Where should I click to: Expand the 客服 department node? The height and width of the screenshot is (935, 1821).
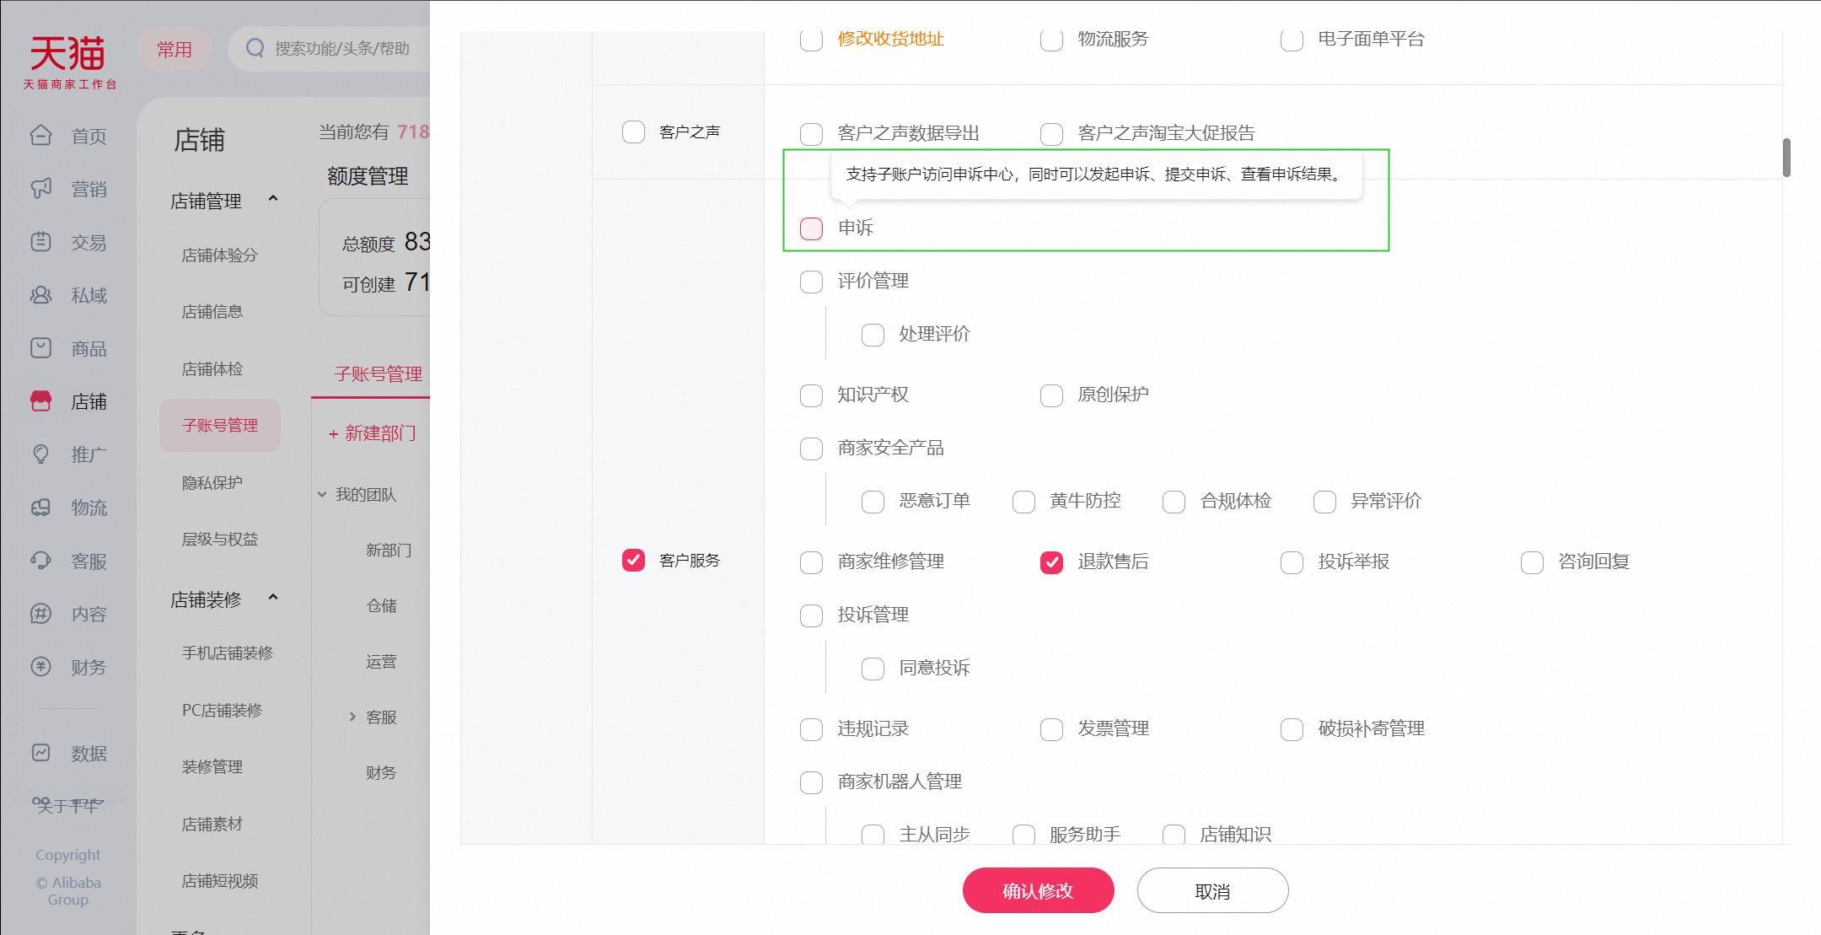(x=352, y=717)
